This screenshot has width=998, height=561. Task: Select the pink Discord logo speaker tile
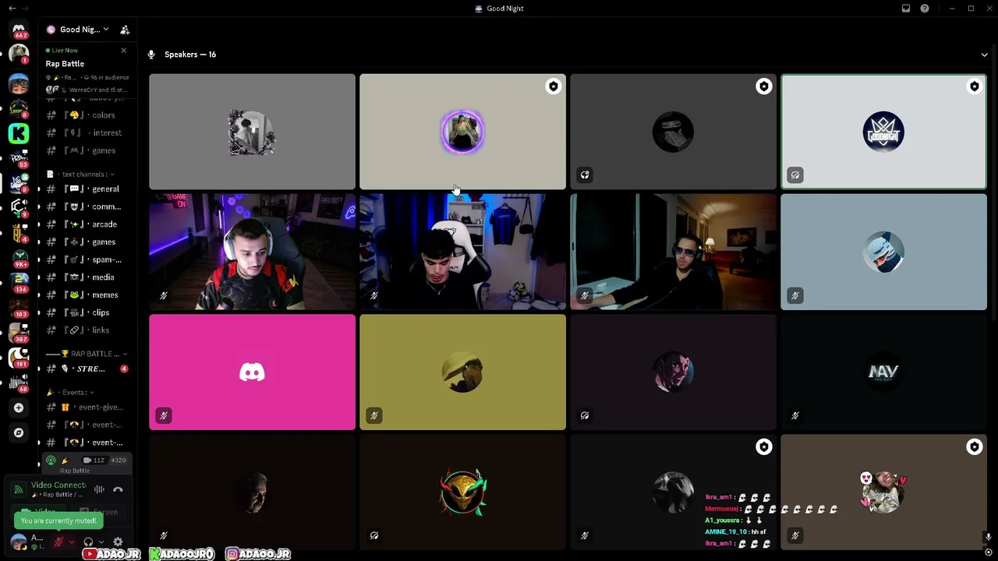click(252, 372)
